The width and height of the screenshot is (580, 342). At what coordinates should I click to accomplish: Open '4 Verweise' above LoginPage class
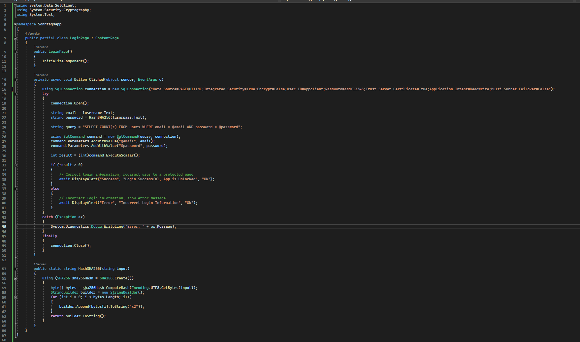pyautogui.click(x=32, y=34)
